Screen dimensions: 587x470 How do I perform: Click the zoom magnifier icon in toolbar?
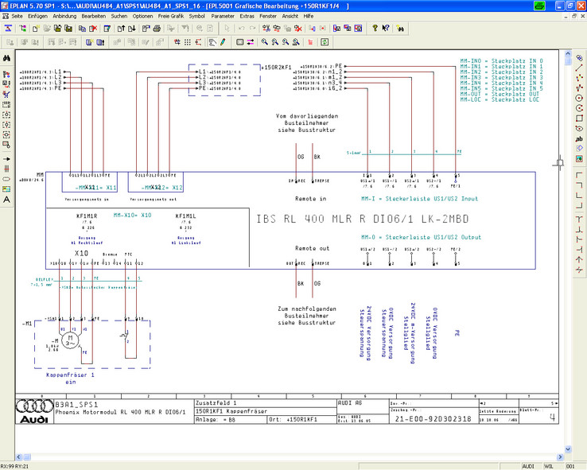click(x=262, y=42)
